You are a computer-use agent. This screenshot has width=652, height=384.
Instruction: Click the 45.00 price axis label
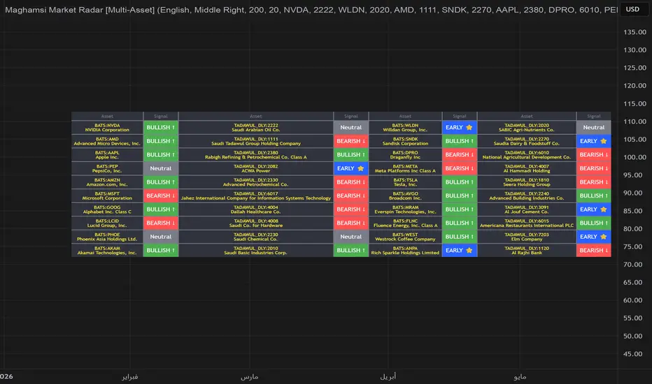(x=635, y=354)
